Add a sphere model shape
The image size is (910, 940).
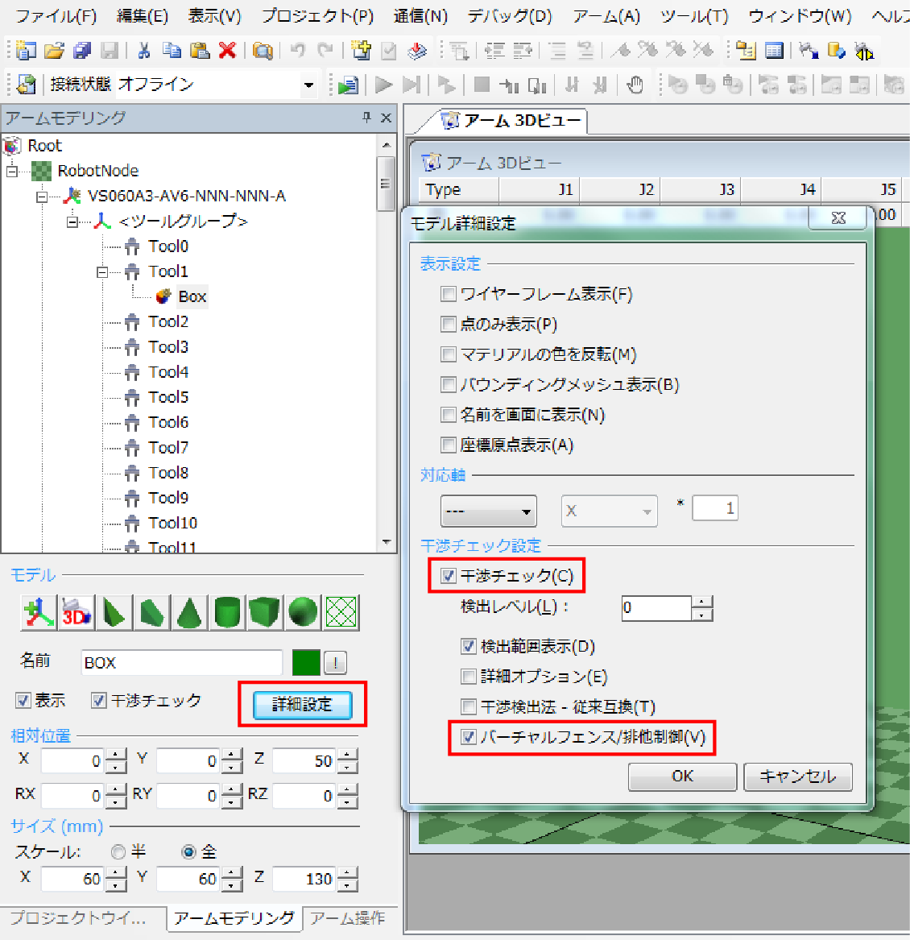(x=303, y=613)
